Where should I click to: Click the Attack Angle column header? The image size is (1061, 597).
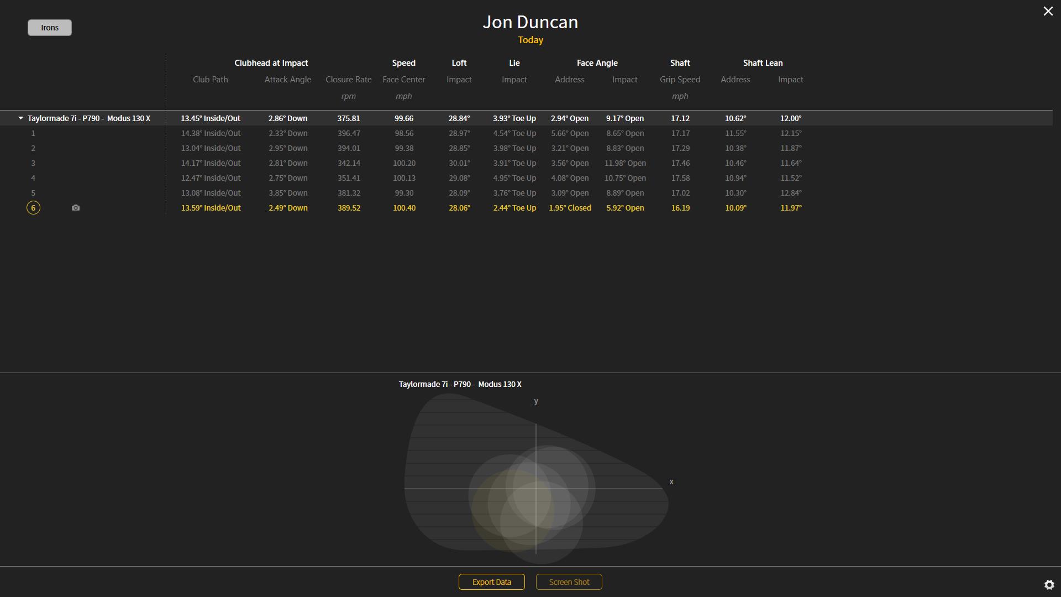288,80
